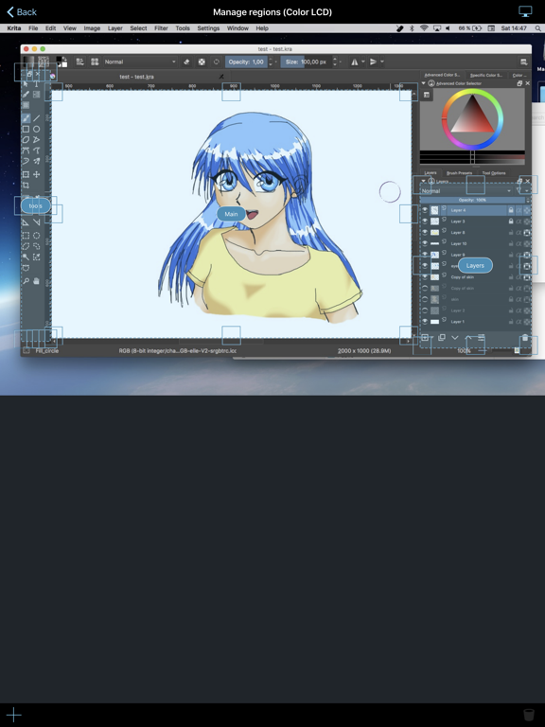Open the workspace chooser icon
The width and height of the screenshot is (545, 727).
pyautogui.click(x=523, y=62)
